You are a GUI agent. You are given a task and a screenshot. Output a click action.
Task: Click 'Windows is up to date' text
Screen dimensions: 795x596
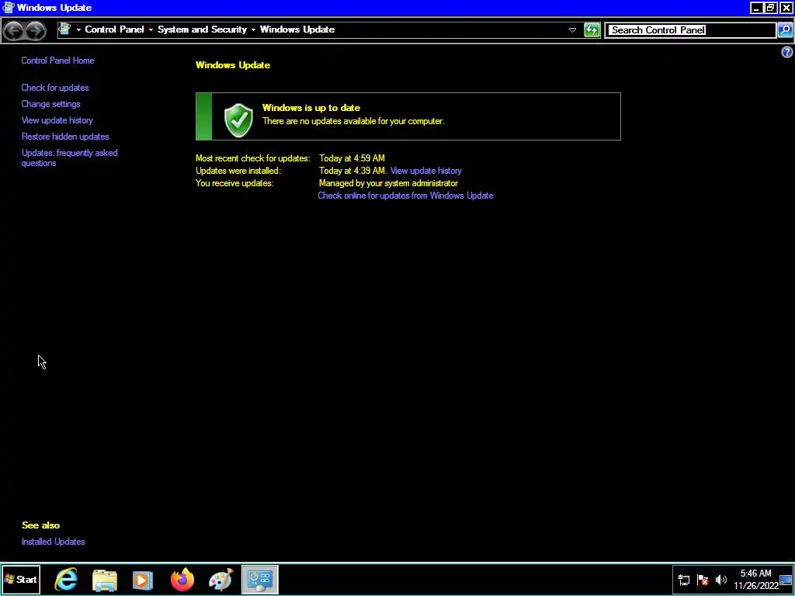pos(311,108)
